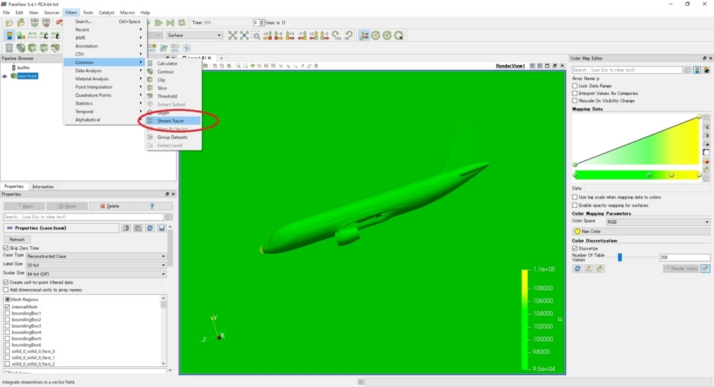Click the Connect to server icon
The image size is (714, 387).
coord(34,23)
